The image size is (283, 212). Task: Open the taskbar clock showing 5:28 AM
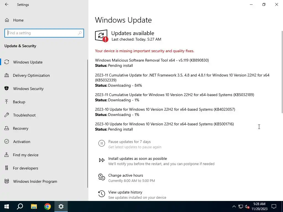click(259, 206)
